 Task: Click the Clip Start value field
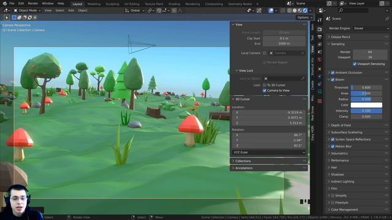(284, 38)
